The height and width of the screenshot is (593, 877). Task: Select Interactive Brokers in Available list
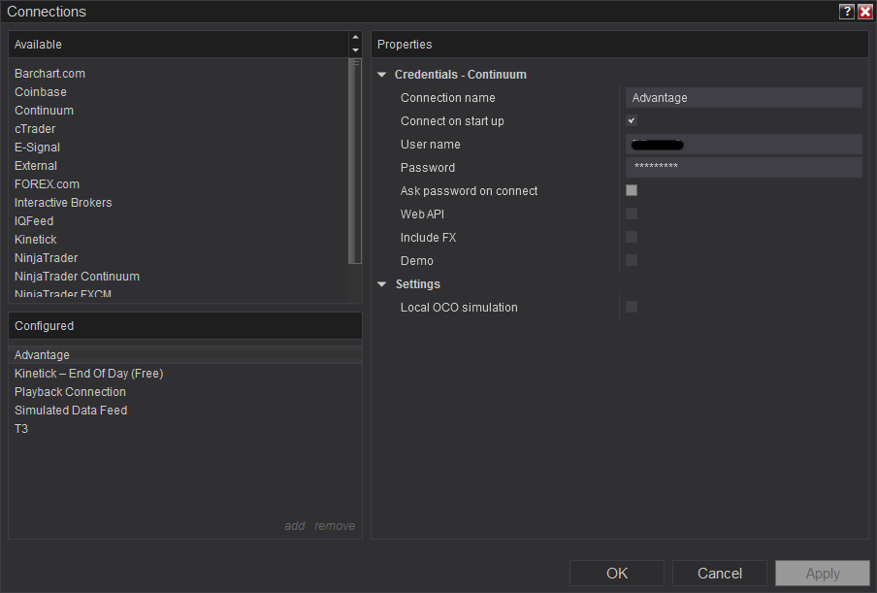point(63,203)
